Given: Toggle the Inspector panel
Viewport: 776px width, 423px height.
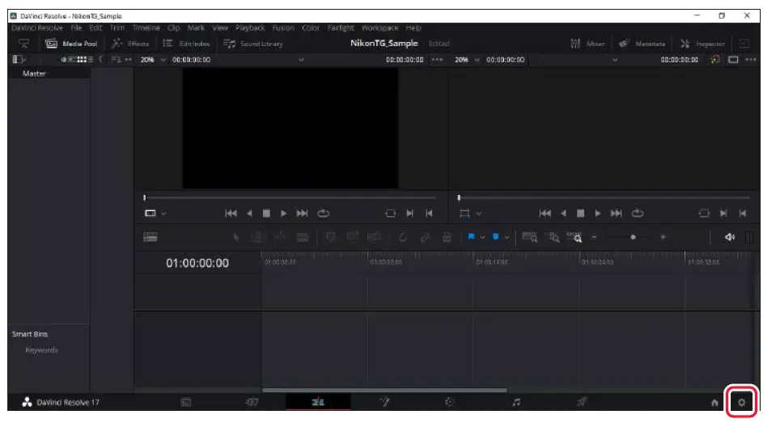Looking at the screenshot, I should tap(702, 44).
